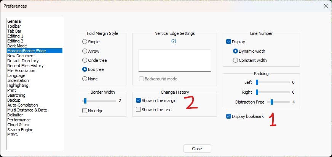Screen dimensions: 332x157
Task: Disable line number Display checkbox
Action: [229, 42]
